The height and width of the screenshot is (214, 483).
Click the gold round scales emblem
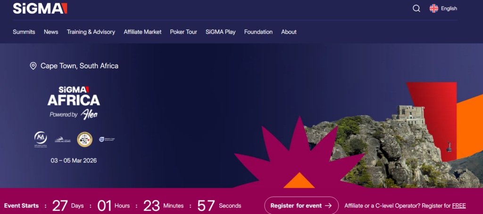pos(84,138)
